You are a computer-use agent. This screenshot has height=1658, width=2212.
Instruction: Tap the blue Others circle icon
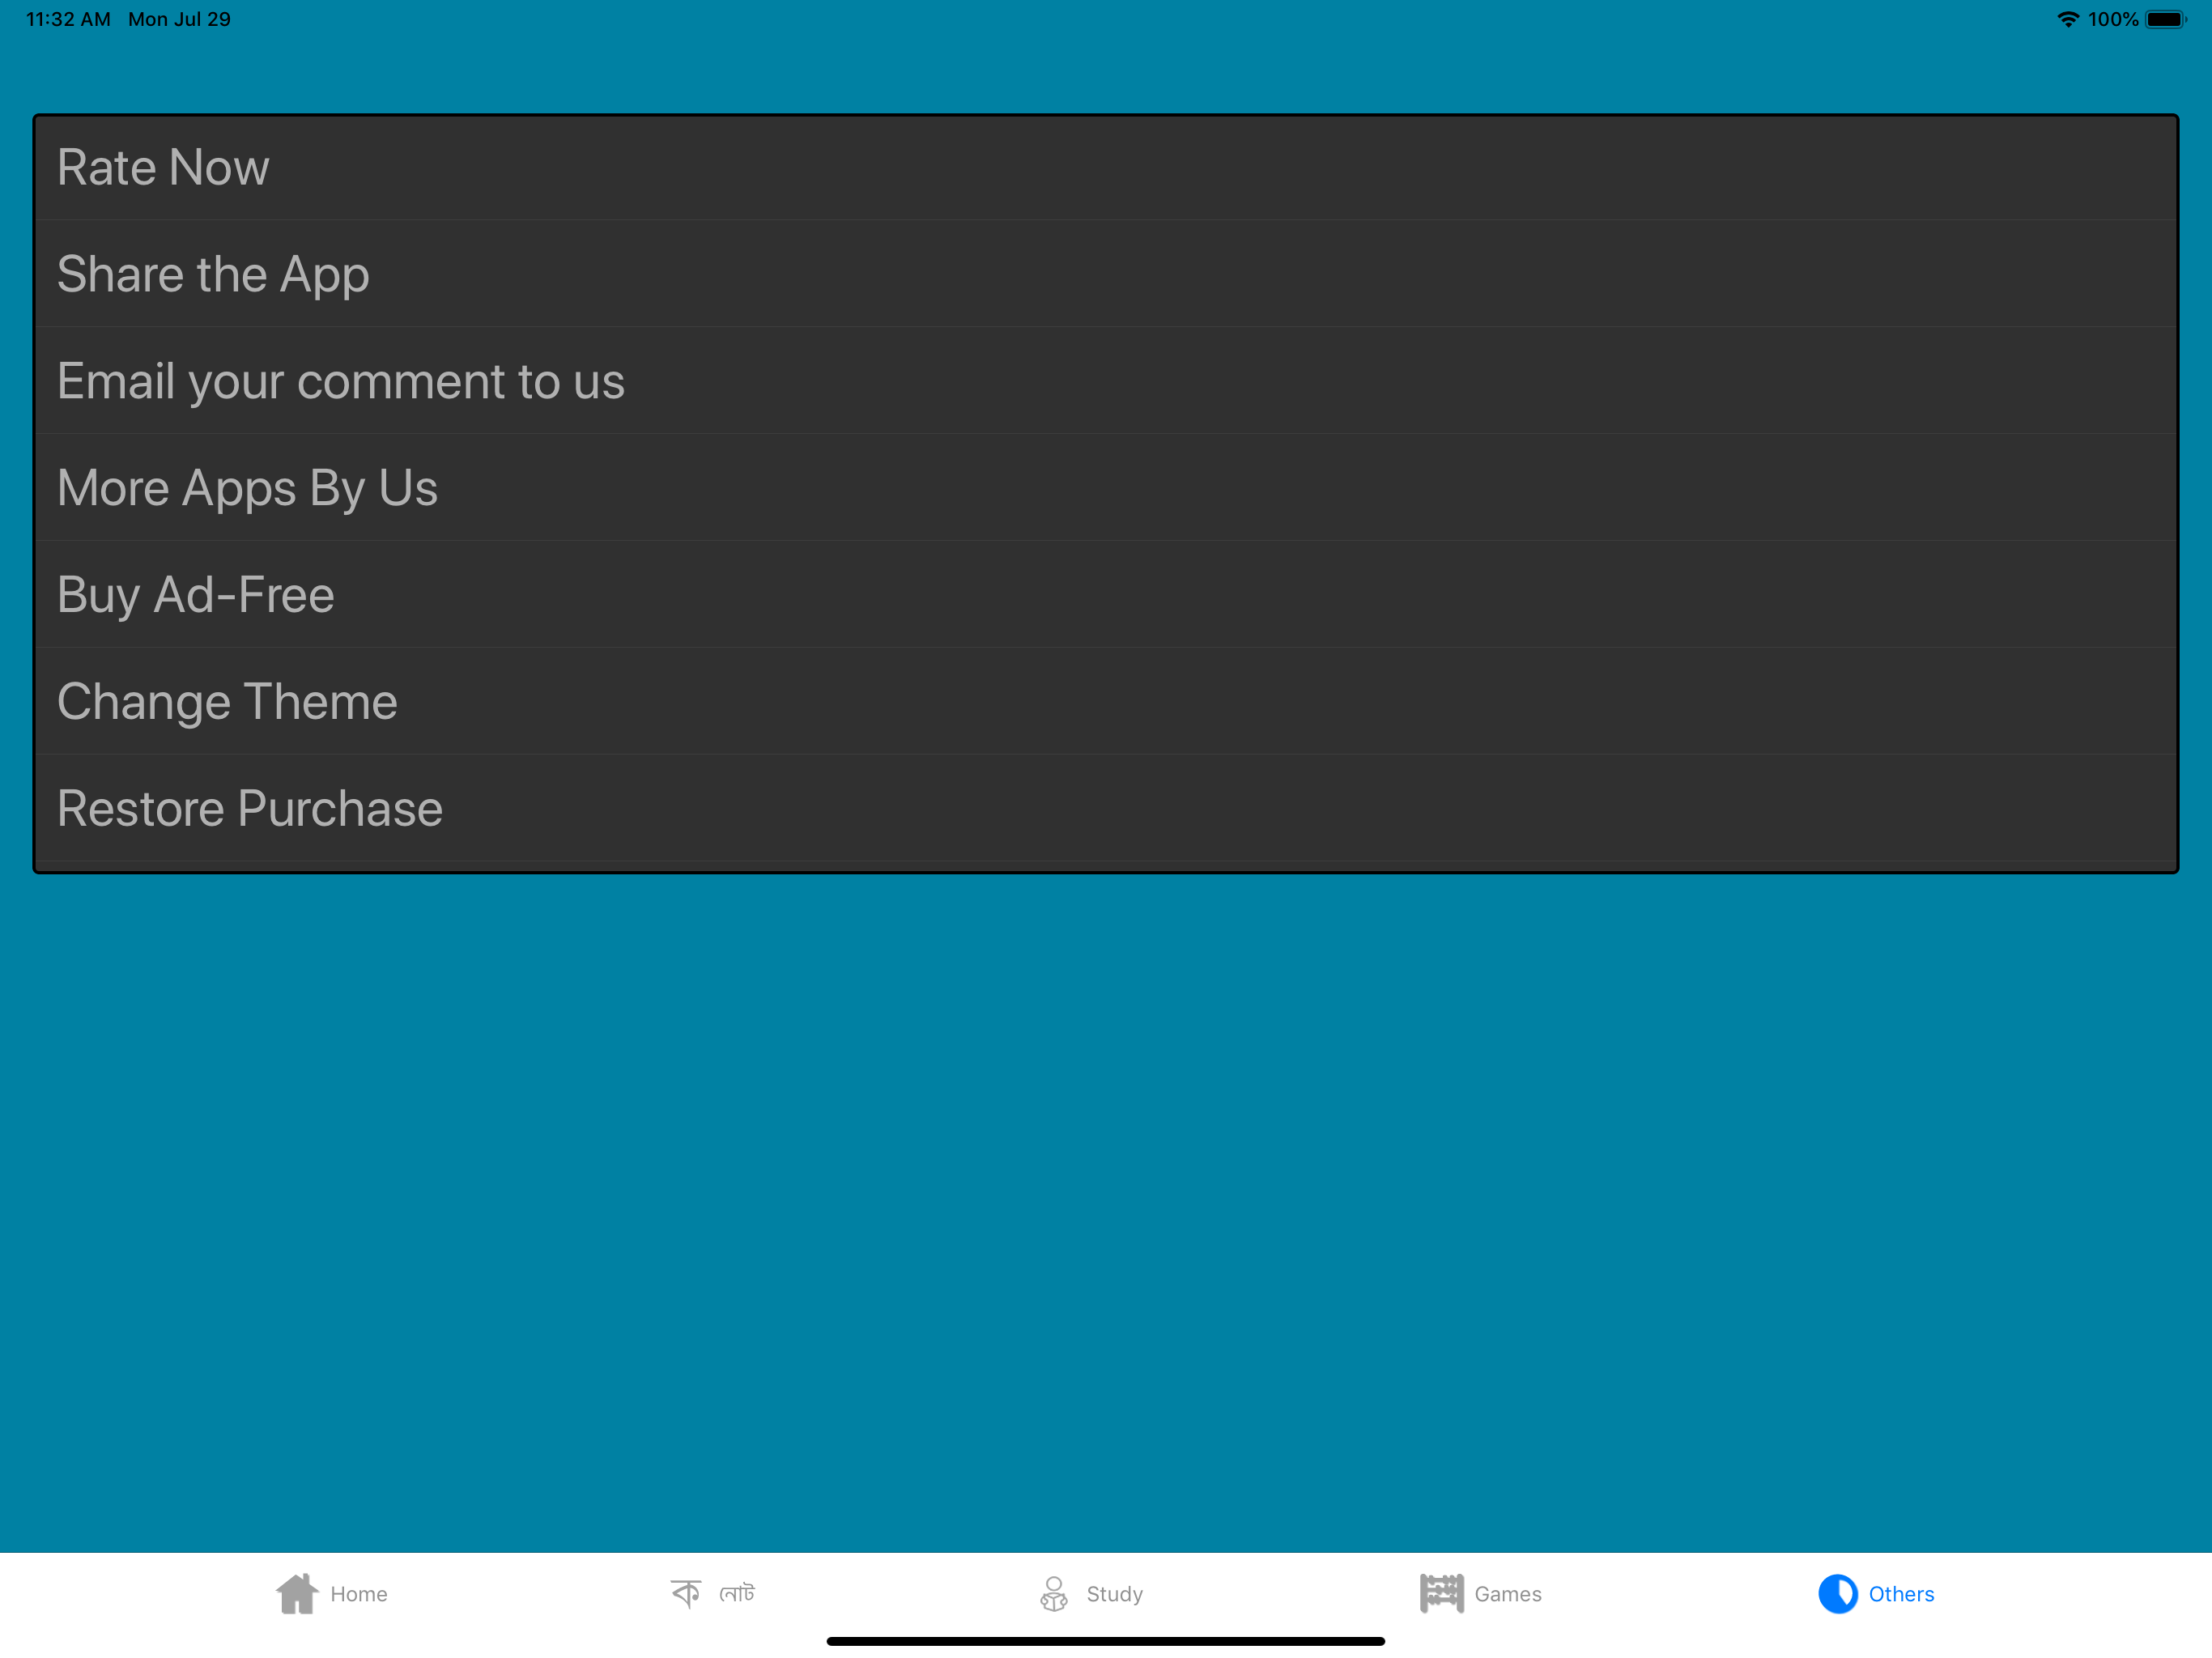[1837, 1593]
